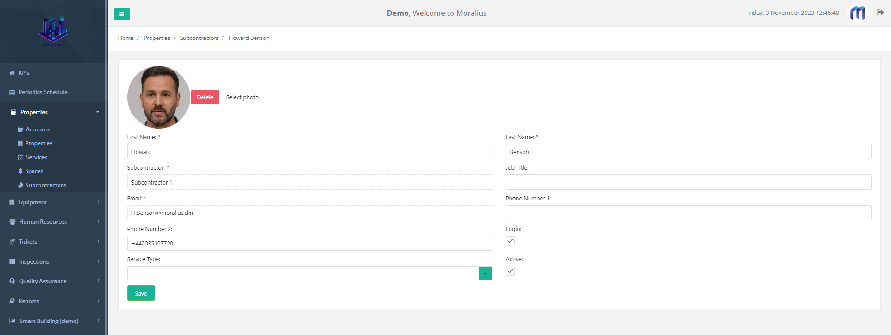Open the Service Type dropdown arrow
This screenshot has height=335, width=891.
485,274
